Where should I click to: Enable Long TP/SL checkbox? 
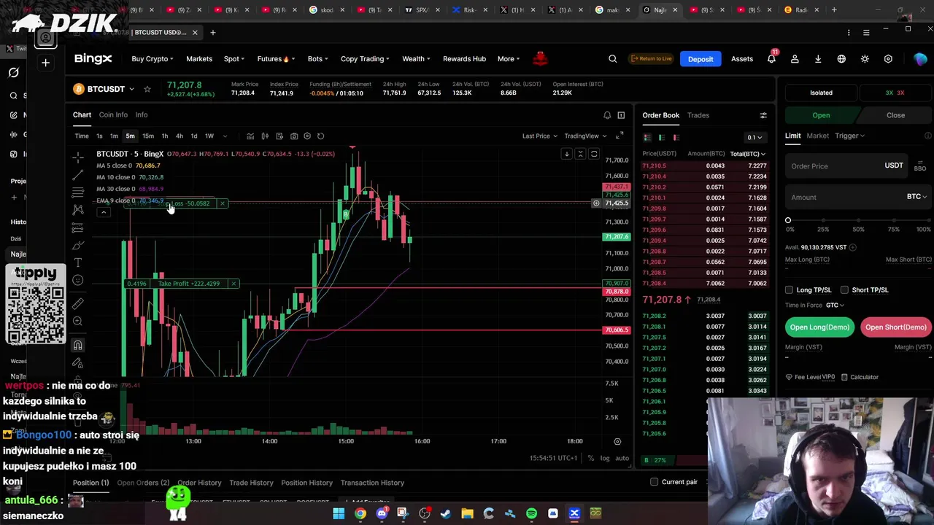point(789,290)
